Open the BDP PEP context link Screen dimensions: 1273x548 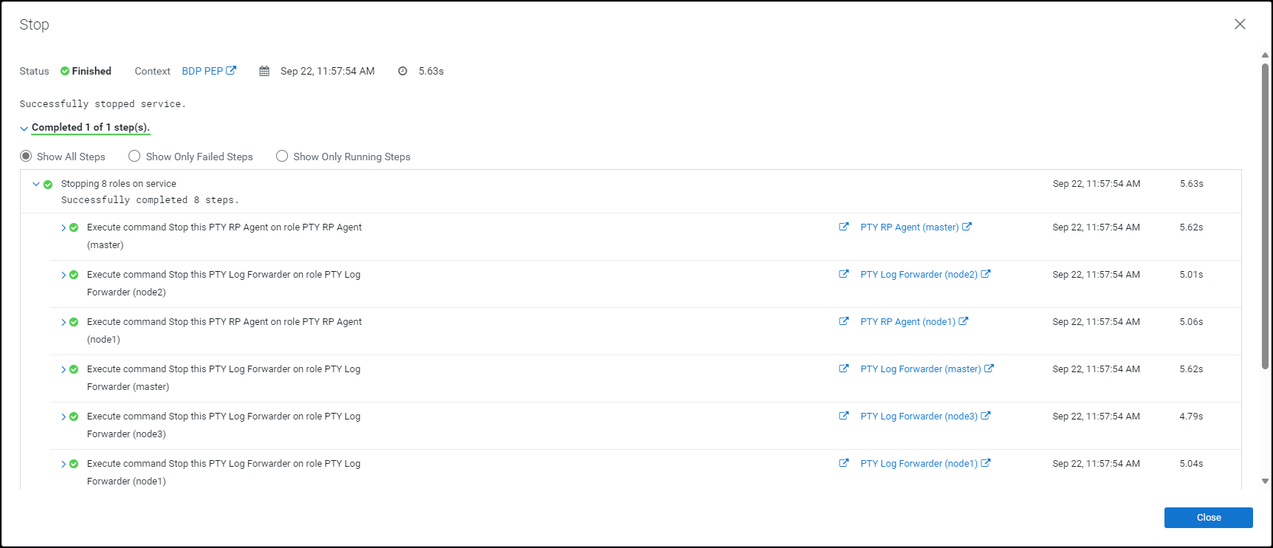(202, 71)
